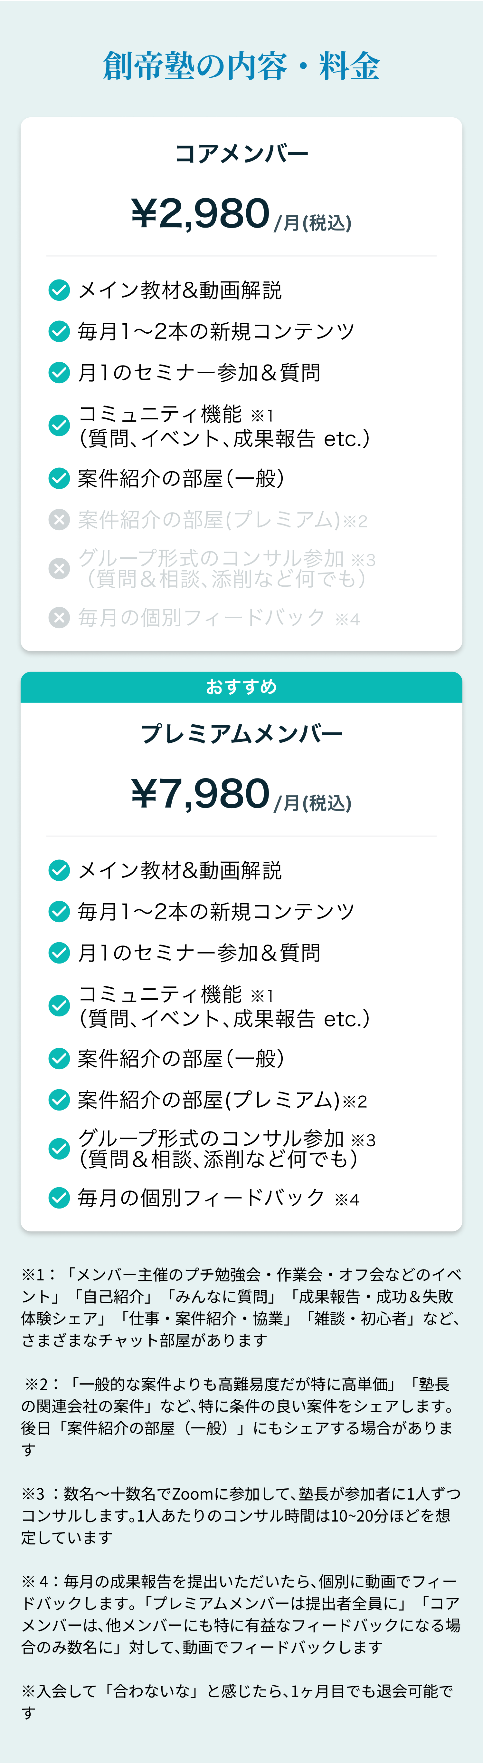
Task: Click プレミアムメンバー's check icon for 毎月の個別フィードバック
Action: coord(60,1198)
